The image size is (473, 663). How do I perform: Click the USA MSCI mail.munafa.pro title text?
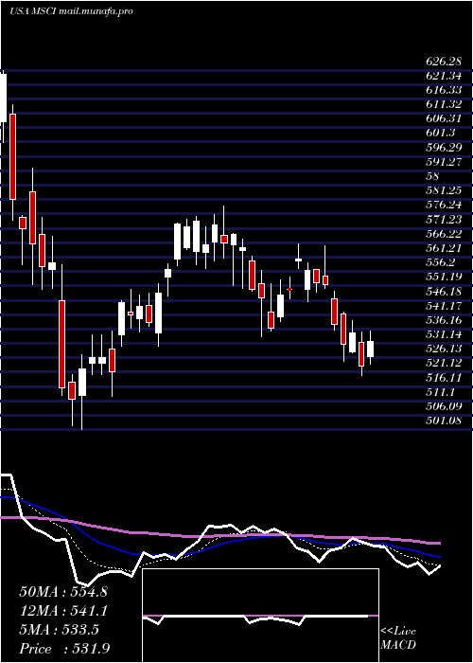point(71,11)
